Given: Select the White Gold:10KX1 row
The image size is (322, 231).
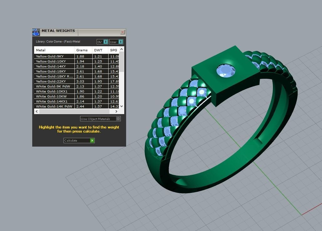Looking at the screenshot, I should pos(77,91).
